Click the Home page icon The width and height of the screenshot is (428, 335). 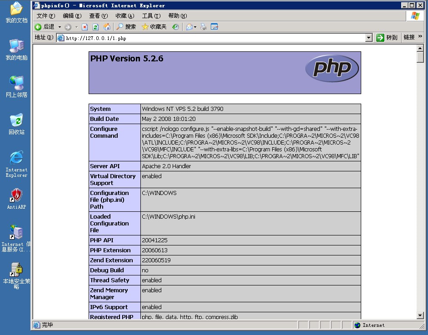click(107, 27)
